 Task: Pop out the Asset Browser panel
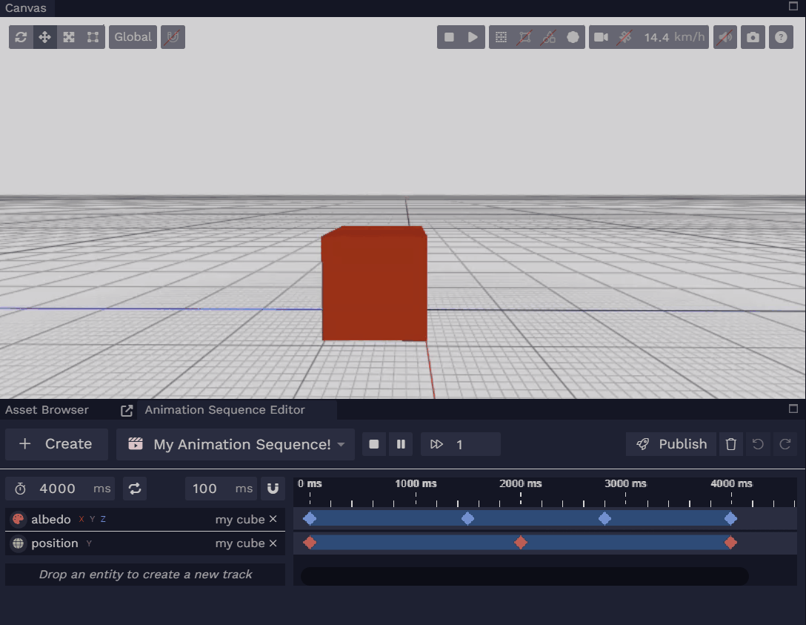[127, 410]
